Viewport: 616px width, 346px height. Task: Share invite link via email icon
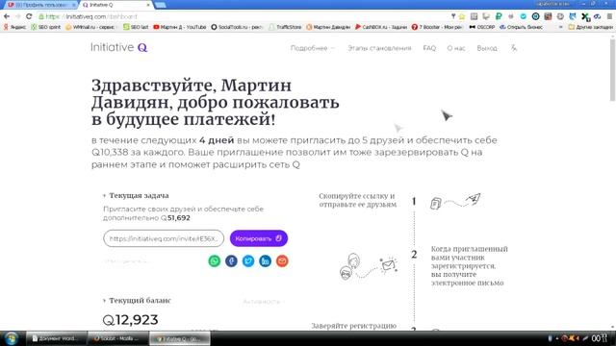pos(282,260)
